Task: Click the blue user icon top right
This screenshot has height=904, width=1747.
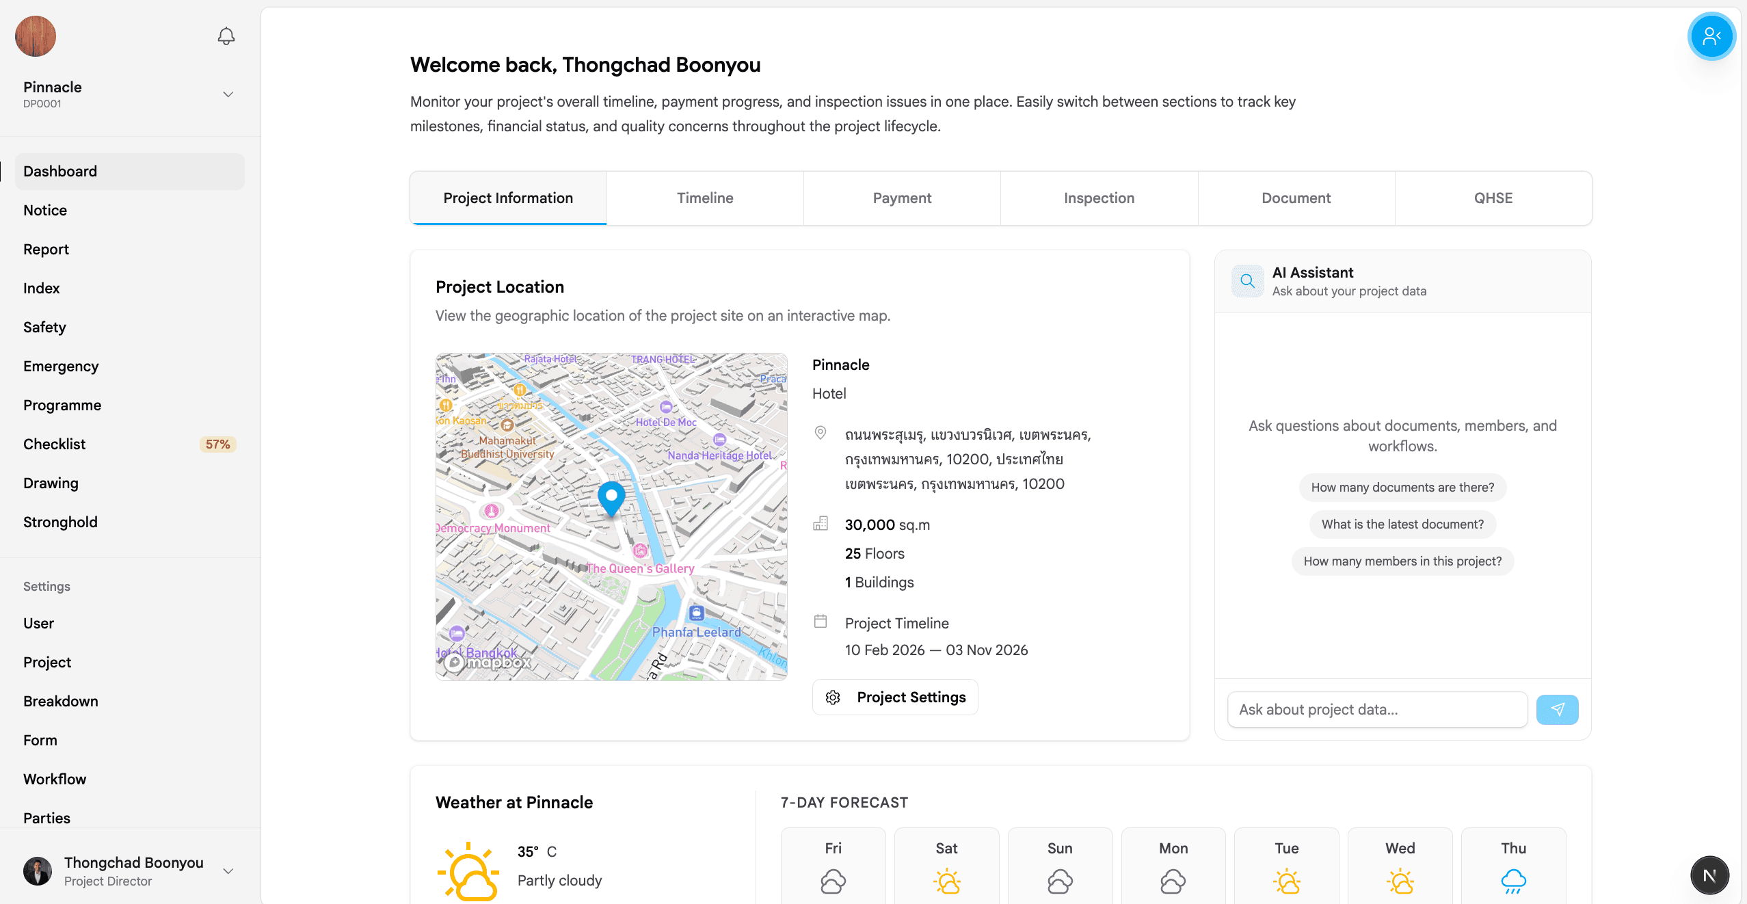Action: click(x=1711, y=36)
